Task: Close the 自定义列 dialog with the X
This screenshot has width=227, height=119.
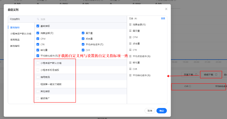Action: coord(166,9)
